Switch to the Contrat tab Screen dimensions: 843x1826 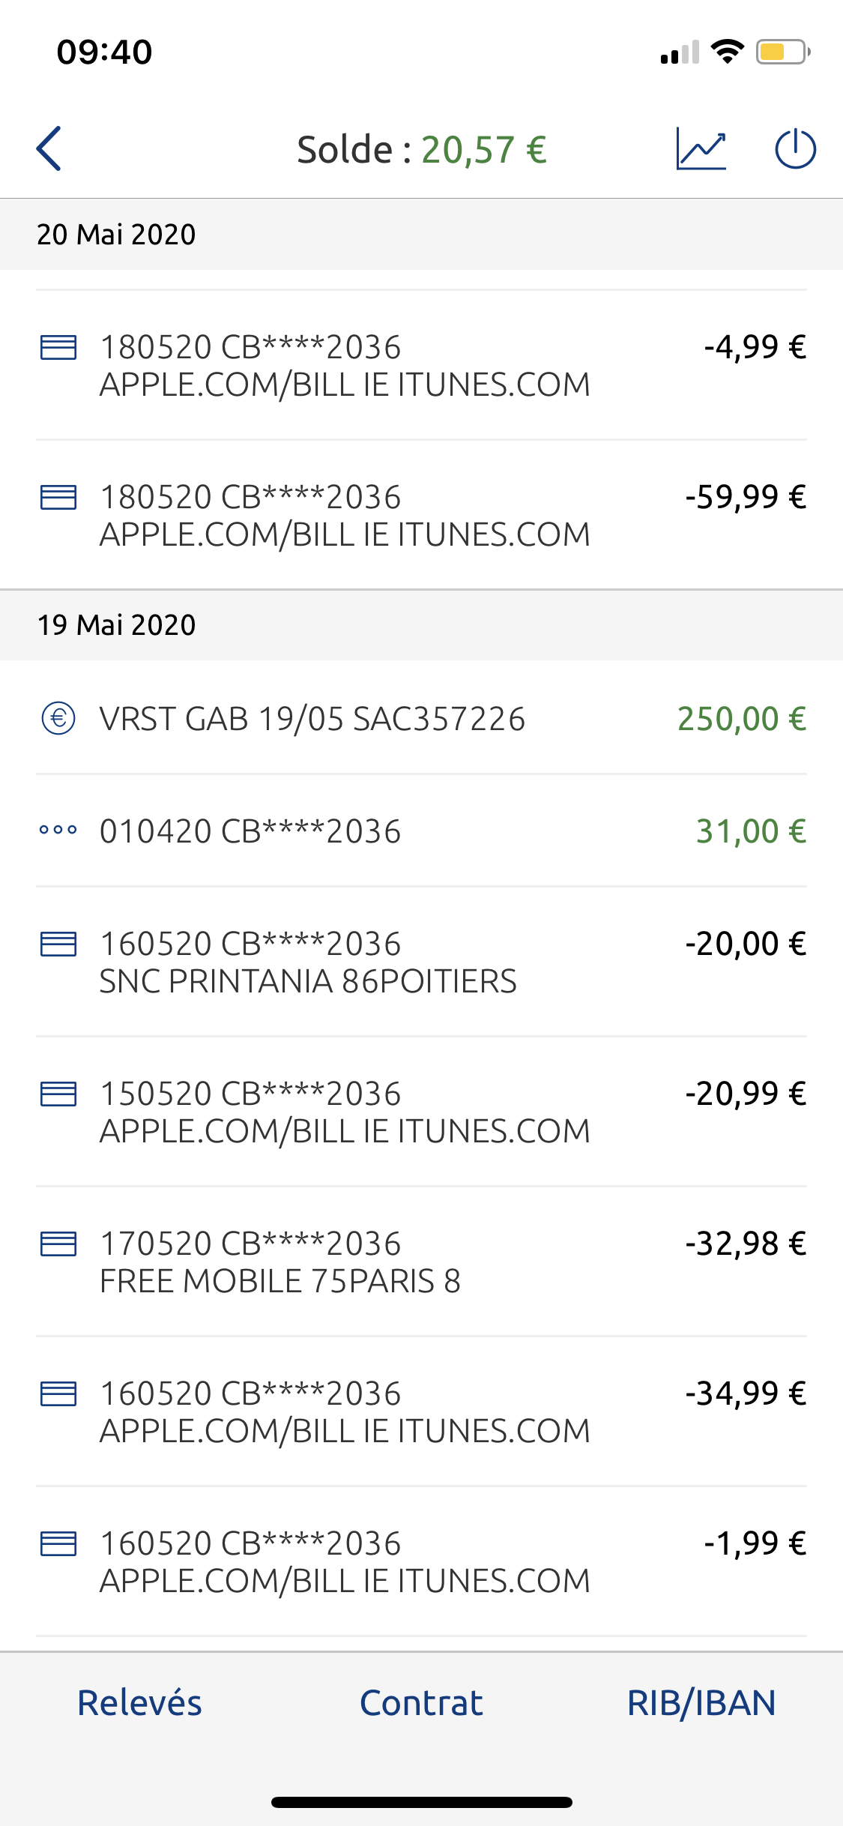(421, 1703)
